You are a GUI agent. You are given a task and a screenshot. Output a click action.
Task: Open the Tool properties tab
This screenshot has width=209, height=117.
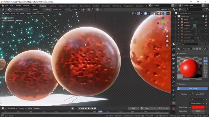point(173,49)
